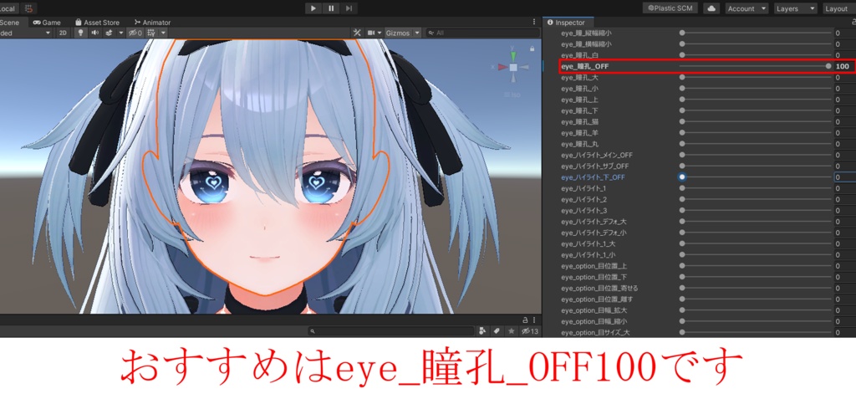856x394 pixels.
Task: Open the cloud services icon
Action: click(711, 8)
